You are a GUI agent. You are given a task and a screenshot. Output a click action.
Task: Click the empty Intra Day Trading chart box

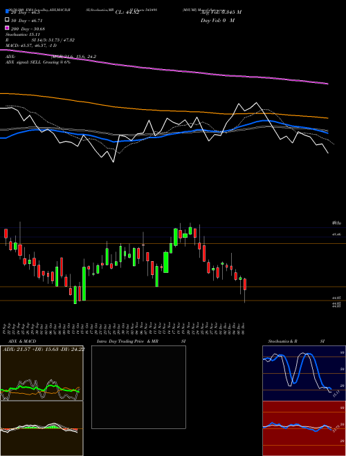138,387
